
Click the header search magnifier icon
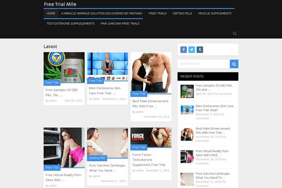tap(235, 33)
